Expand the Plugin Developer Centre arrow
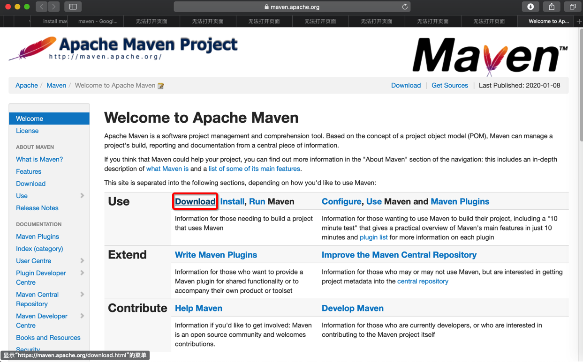This screenshot has height=362, width=583. point(82,273)
